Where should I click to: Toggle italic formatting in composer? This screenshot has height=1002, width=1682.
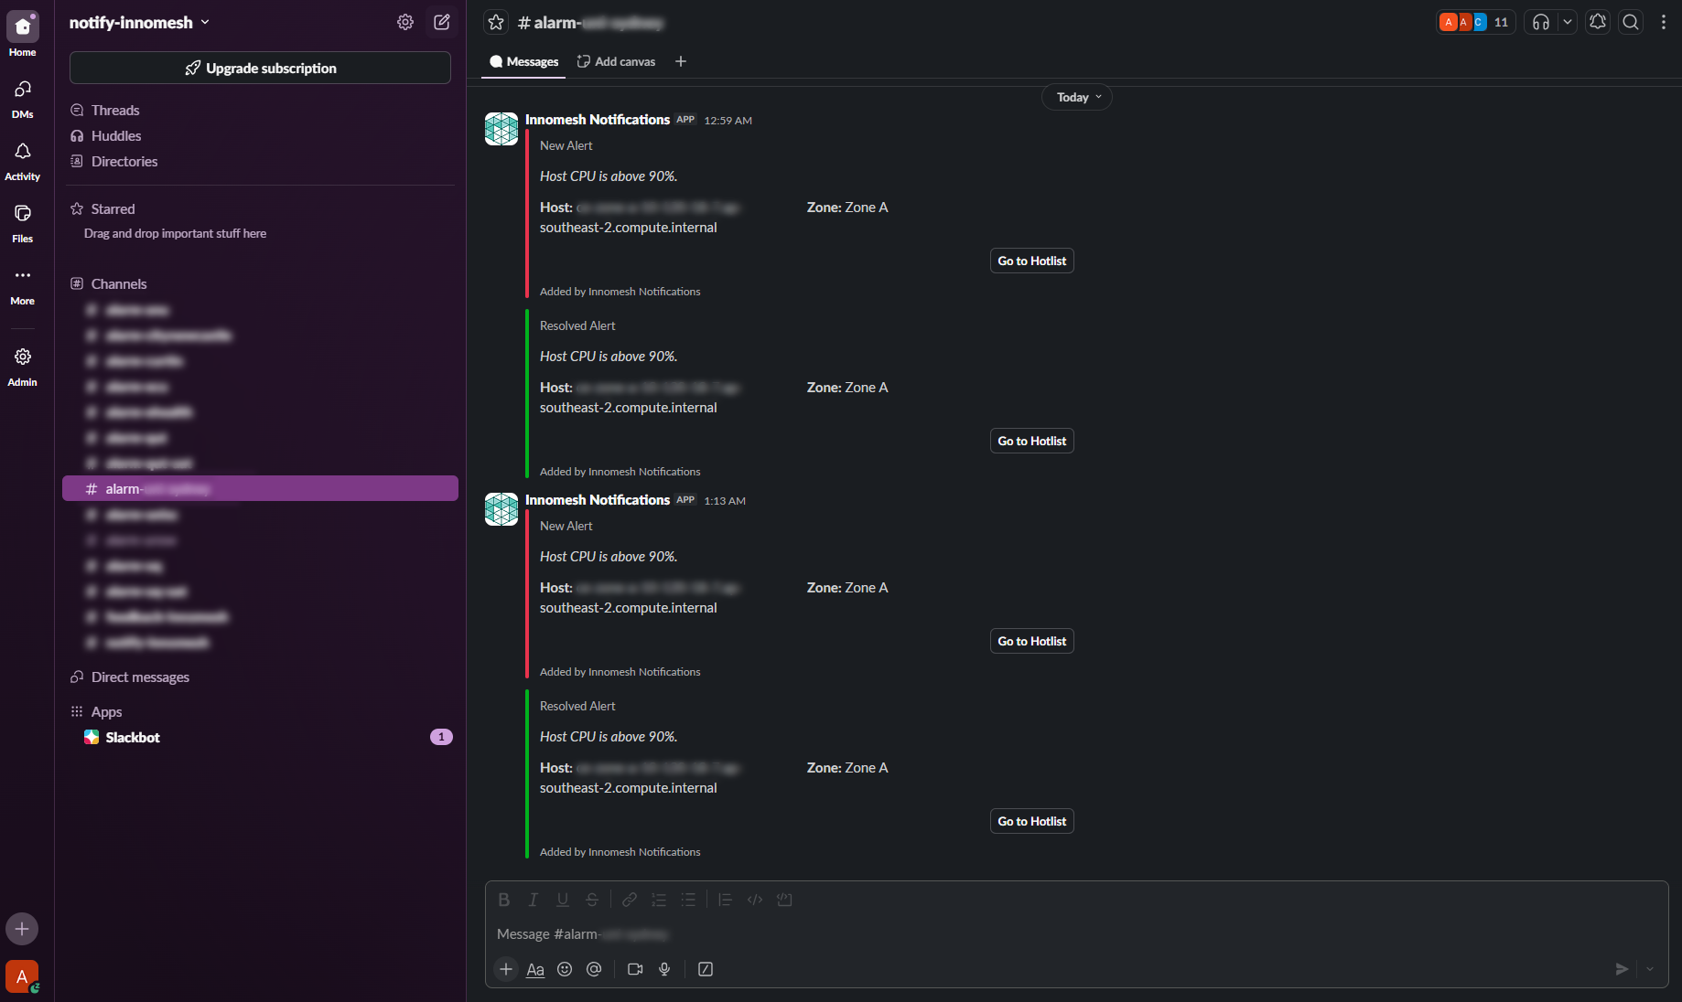point(533,900)
